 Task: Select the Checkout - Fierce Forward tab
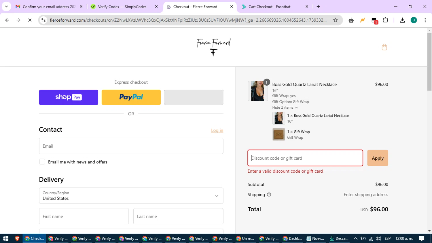195,7
